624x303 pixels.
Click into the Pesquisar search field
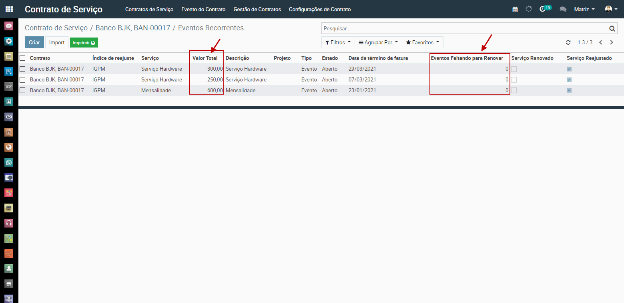464,29
